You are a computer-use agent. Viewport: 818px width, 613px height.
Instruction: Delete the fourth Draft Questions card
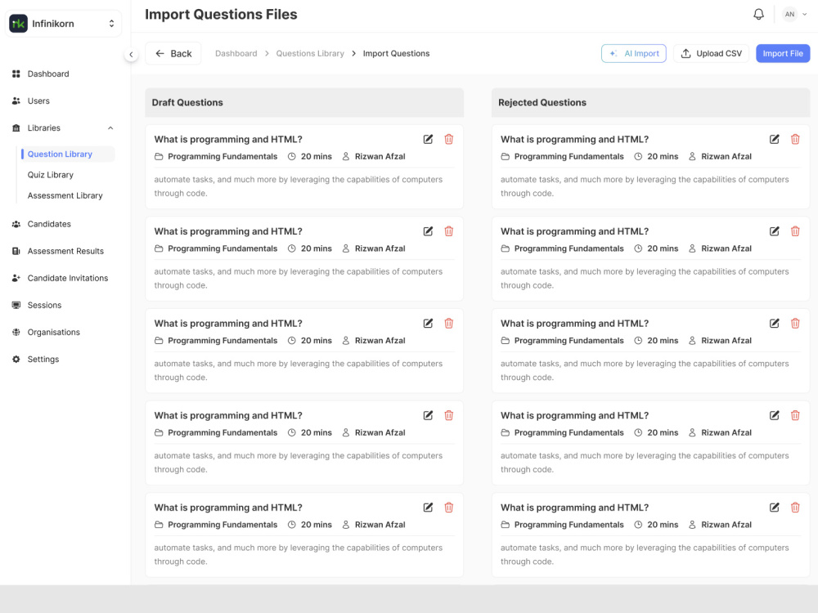448,415
